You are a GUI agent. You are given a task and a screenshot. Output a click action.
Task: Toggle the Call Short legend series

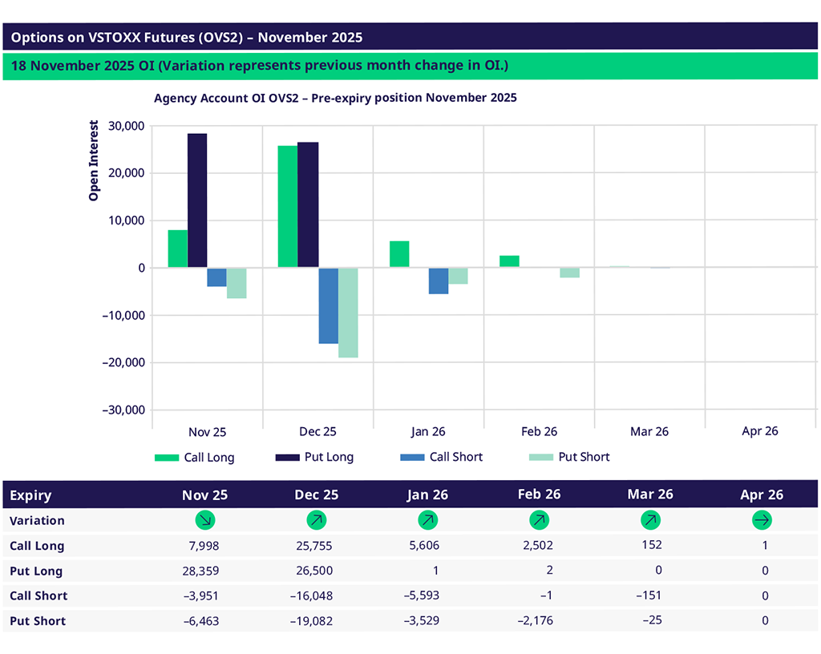click(441, 458)
